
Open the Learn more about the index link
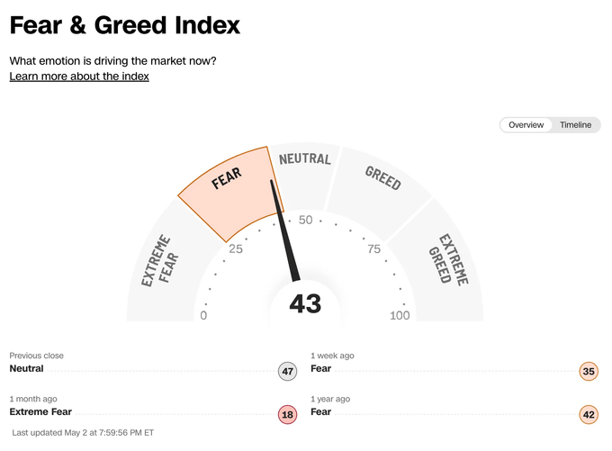tap(79, 77)
